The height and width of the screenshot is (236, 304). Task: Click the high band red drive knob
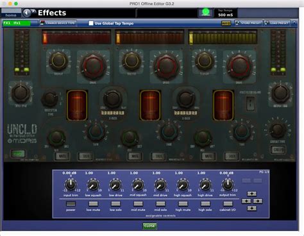239,66
